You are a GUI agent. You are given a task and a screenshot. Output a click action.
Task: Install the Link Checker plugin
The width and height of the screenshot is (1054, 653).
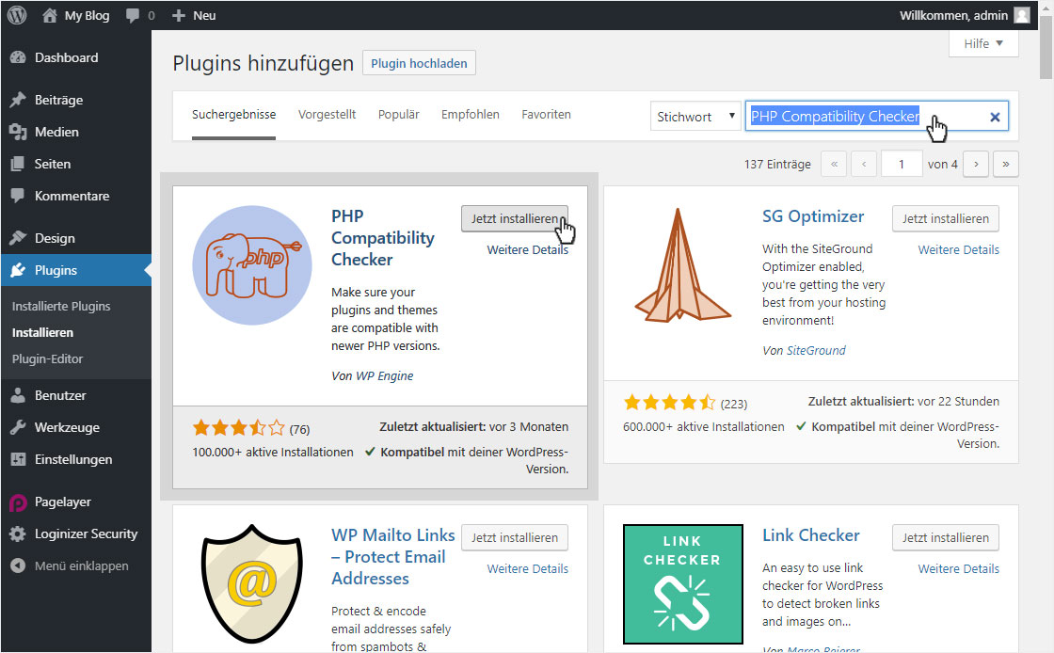coord(945,537)
